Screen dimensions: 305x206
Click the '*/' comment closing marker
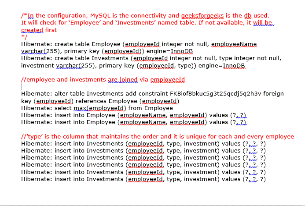tap(24, 37)
